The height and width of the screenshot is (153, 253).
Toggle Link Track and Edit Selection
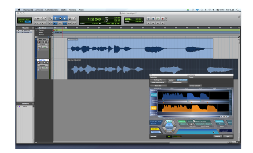[69, 24]
